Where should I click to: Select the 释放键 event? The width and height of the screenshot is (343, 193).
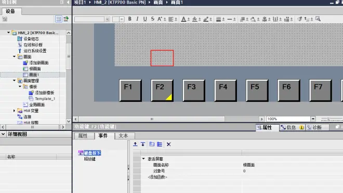click(90, 159)
